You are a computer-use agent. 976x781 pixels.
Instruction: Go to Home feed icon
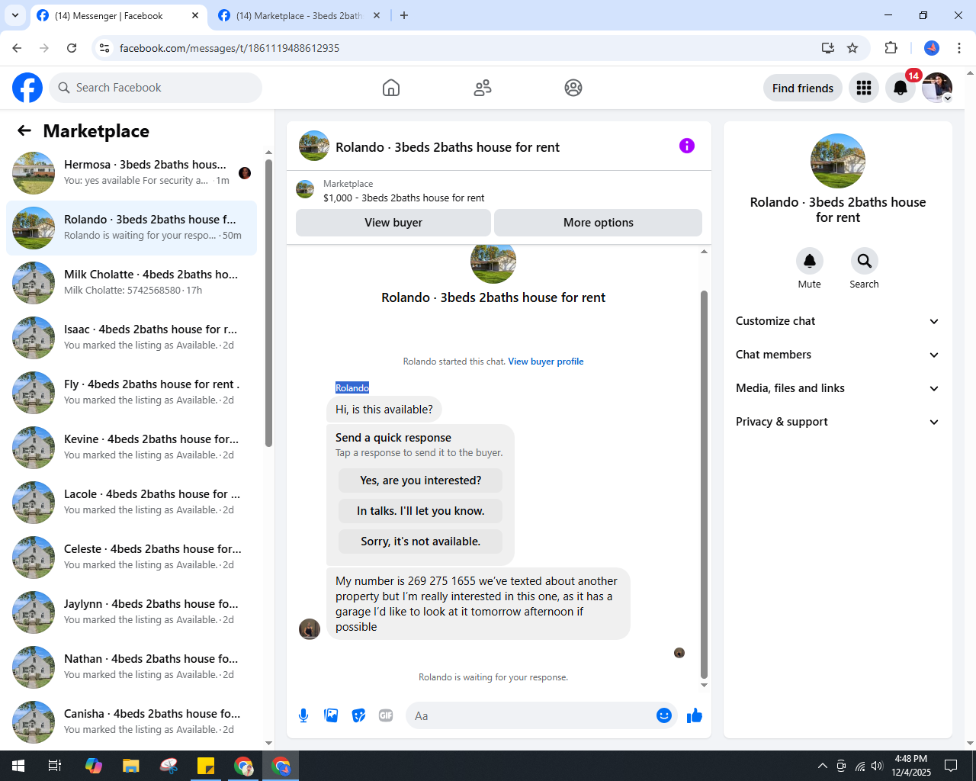(x=391, y=88)
